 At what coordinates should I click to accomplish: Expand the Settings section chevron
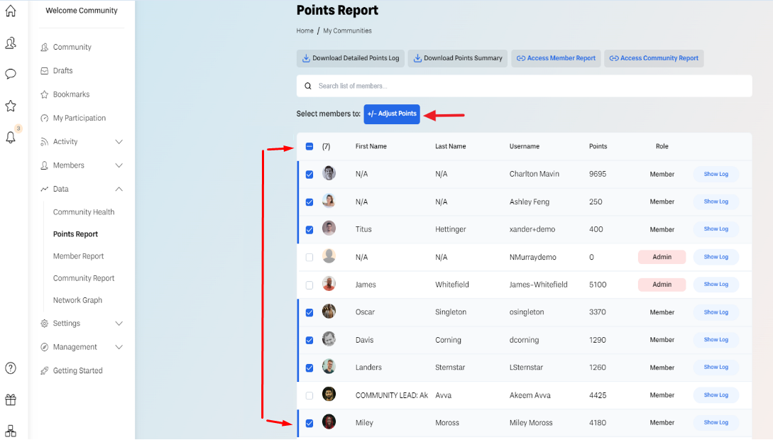[x=119, y=323]
